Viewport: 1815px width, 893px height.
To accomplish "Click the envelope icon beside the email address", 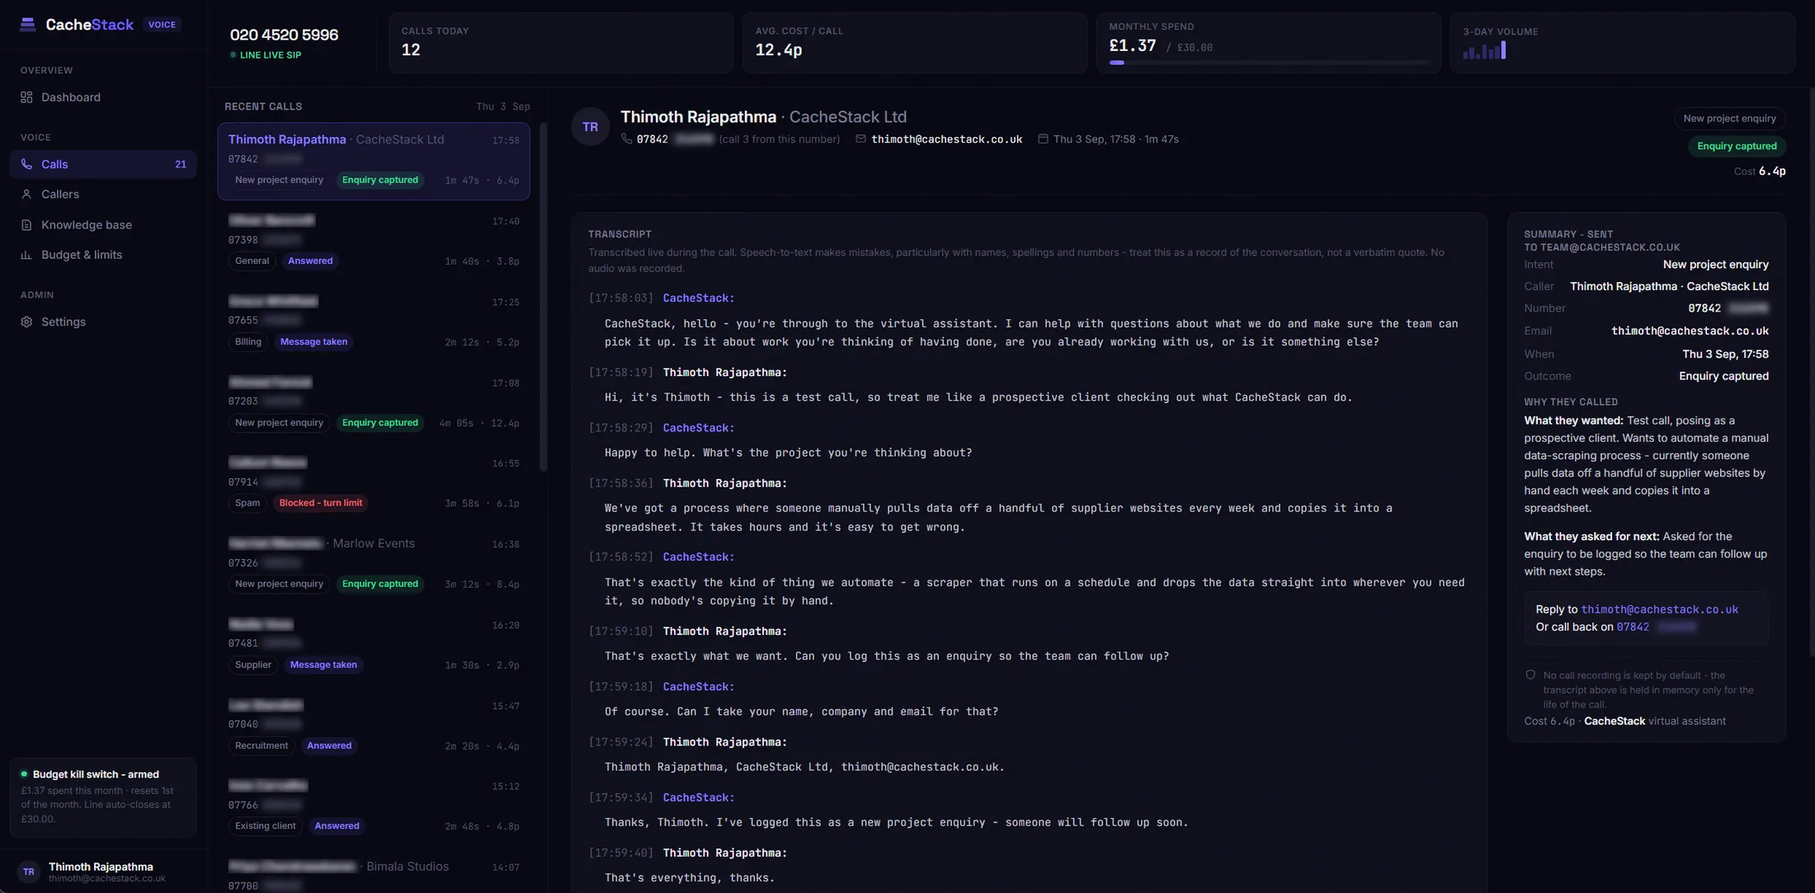I will coord(860,139).
